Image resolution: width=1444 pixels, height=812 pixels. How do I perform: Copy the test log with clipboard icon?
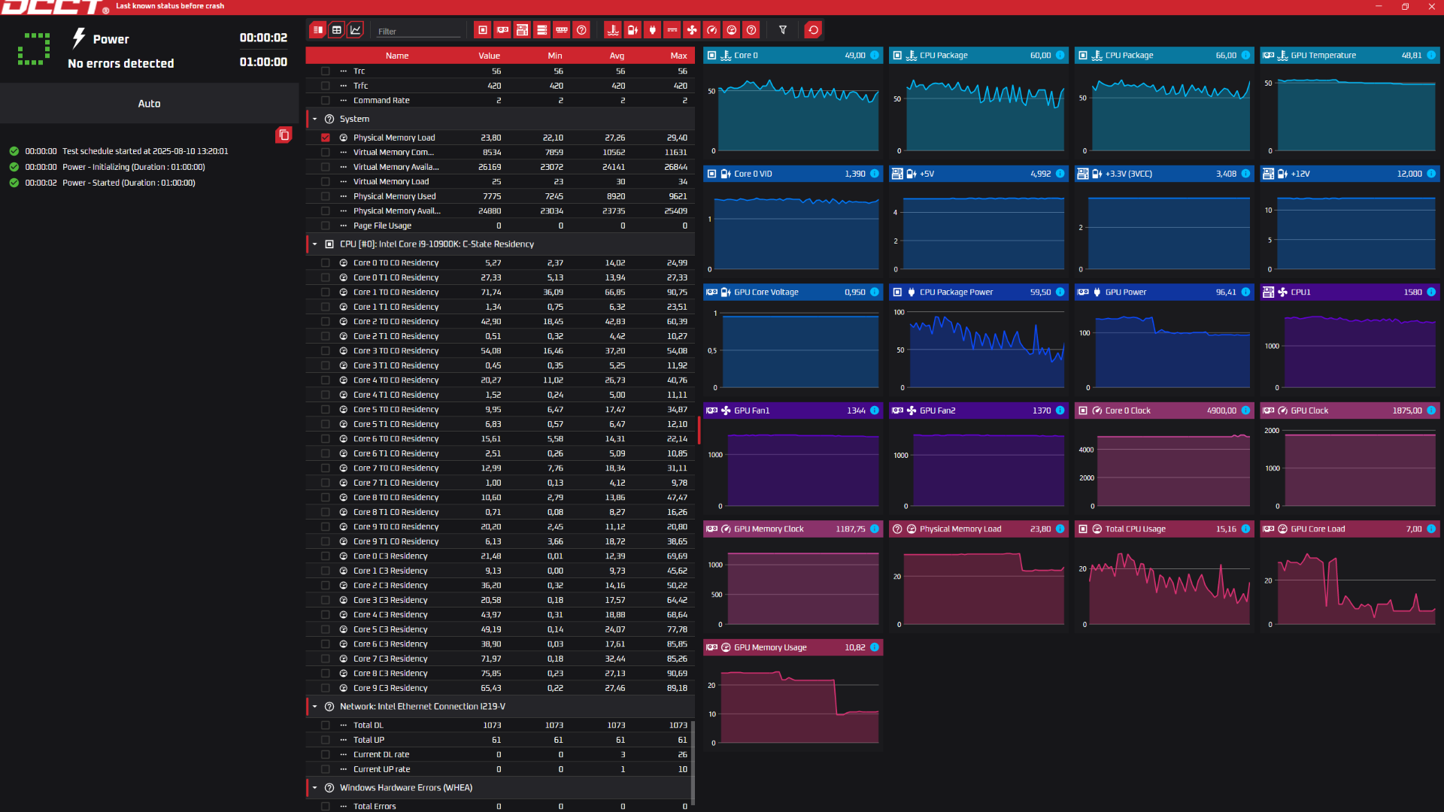point(284,135)
